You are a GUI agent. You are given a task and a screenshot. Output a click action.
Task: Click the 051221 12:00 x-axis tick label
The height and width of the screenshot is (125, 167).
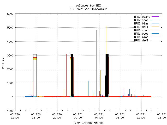[x=141, y=116]
